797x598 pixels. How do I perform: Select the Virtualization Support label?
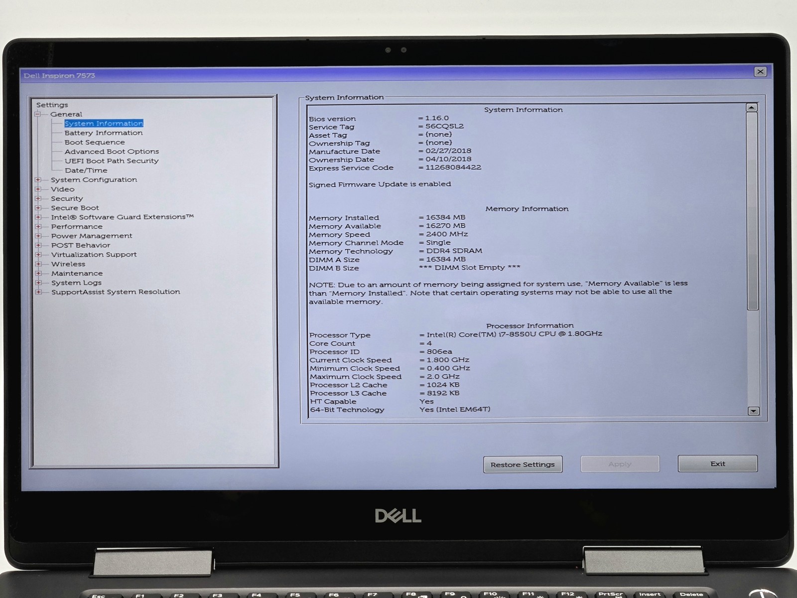pyautogui.click(x=94, y=255)
